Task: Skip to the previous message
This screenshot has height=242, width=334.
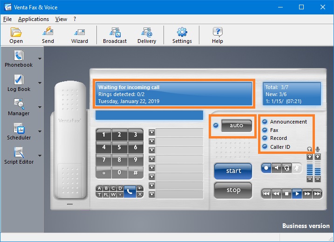Action: coord(266,194)
